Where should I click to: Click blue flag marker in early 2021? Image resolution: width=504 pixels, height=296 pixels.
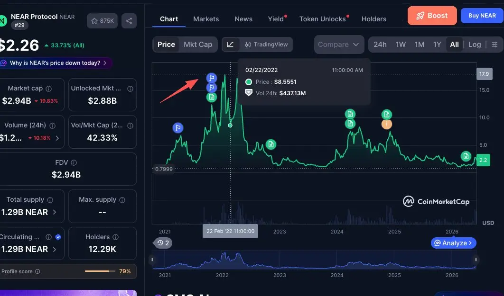pos(178,128)
